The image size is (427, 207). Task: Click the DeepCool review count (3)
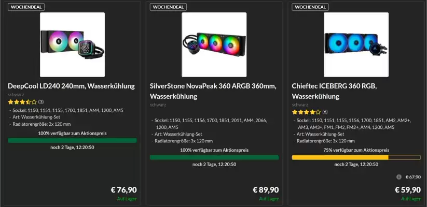41,102
